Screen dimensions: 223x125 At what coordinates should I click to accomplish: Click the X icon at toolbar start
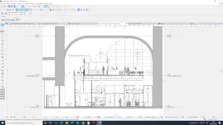[2, 6]
